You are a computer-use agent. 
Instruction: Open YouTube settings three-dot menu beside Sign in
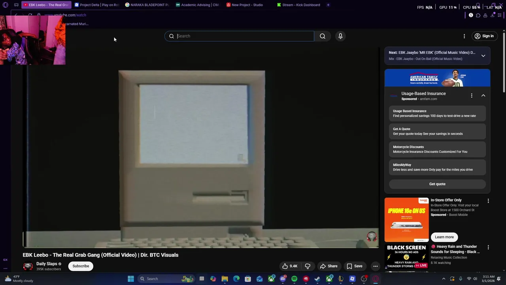coord(464,36)
